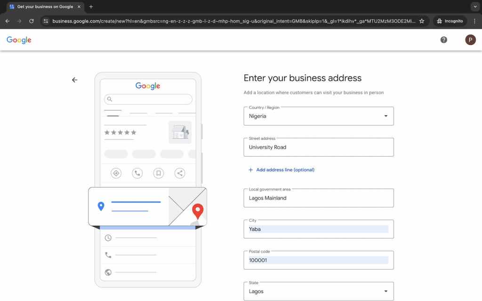Click the site information icon before the URL
Viewport: 482px width, 301px height.
tap(46, 21)
